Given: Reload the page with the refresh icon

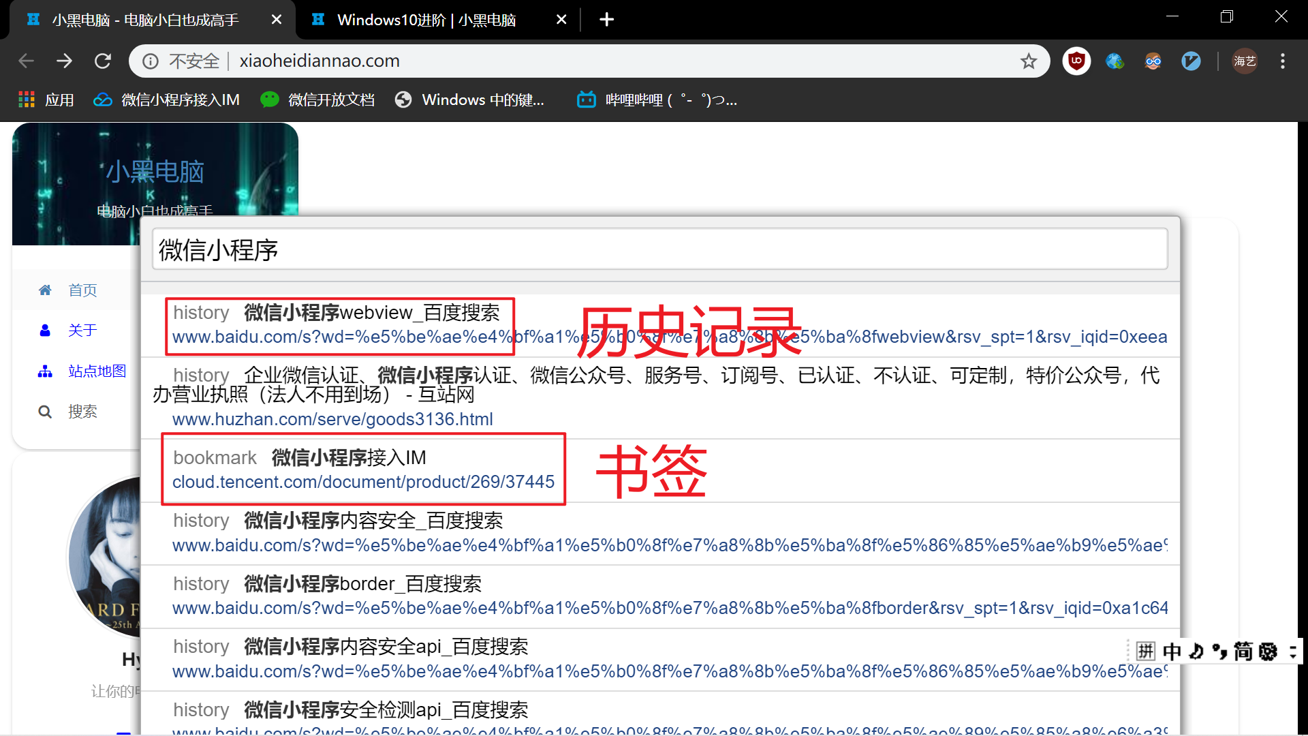Looking at the screenshot, I should (103, 61).
